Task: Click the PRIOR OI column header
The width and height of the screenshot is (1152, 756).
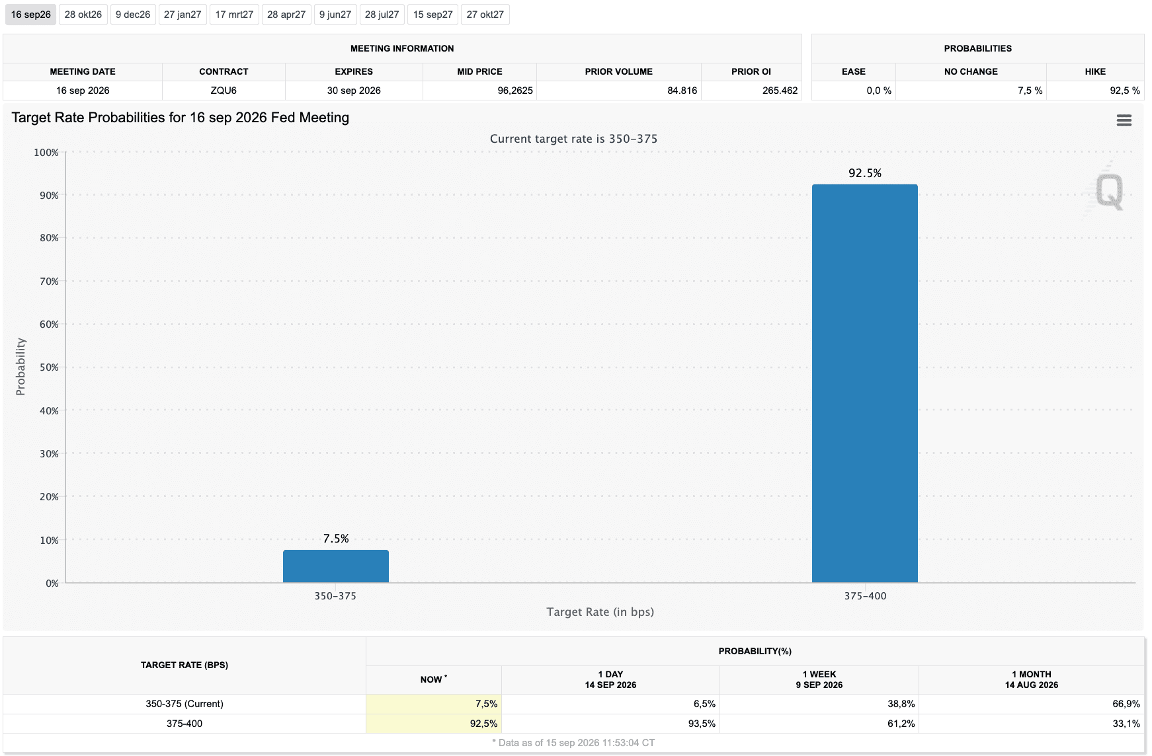Action: [751, 71]
